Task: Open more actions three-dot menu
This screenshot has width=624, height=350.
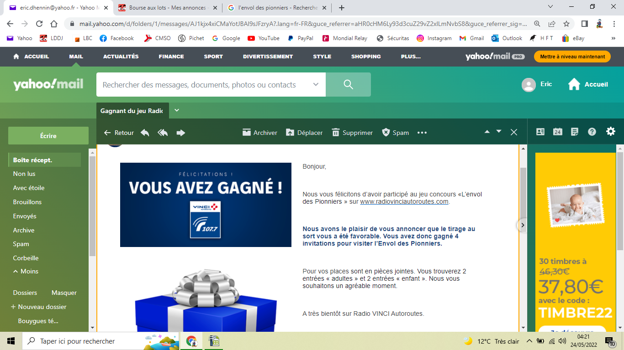Action: tap(422, 133)
